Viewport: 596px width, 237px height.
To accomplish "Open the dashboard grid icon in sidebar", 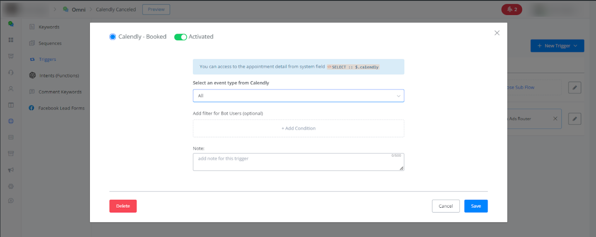I will point(11,40).
